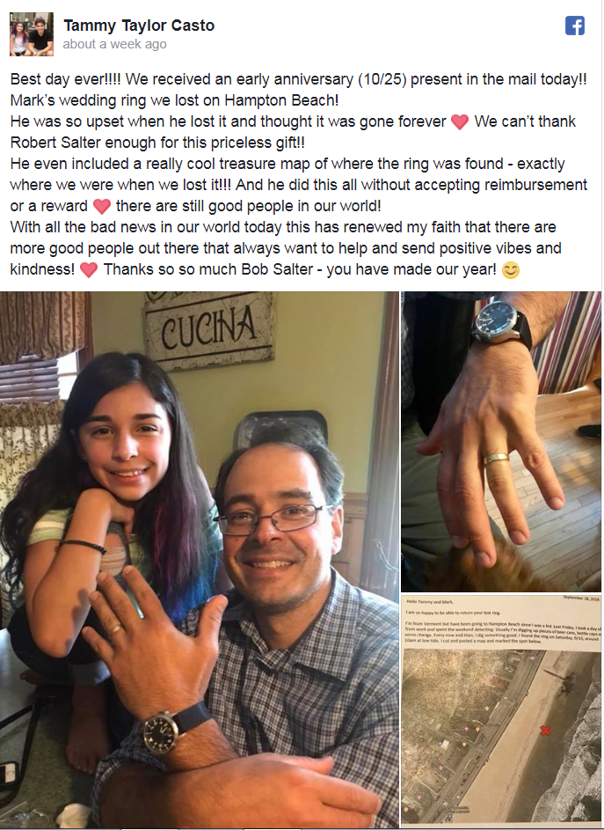This screenshot has width=604, height=830.
Task: Click the Facebook logo icon
Action: 574,26
